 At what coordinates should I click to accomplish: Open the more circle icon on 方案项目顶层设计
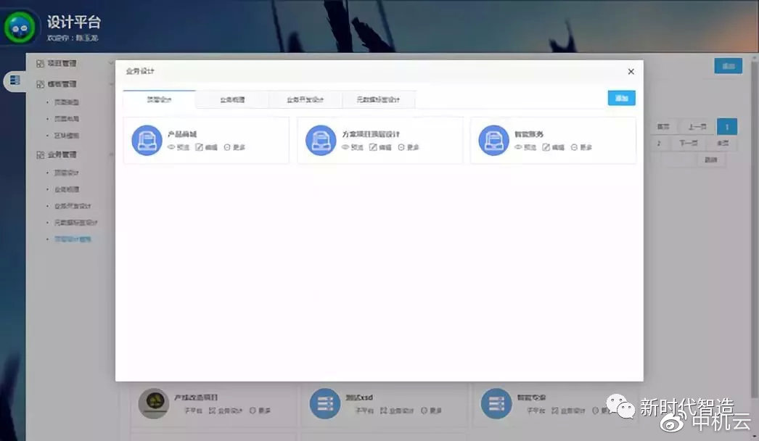click(x=401, y=147)
